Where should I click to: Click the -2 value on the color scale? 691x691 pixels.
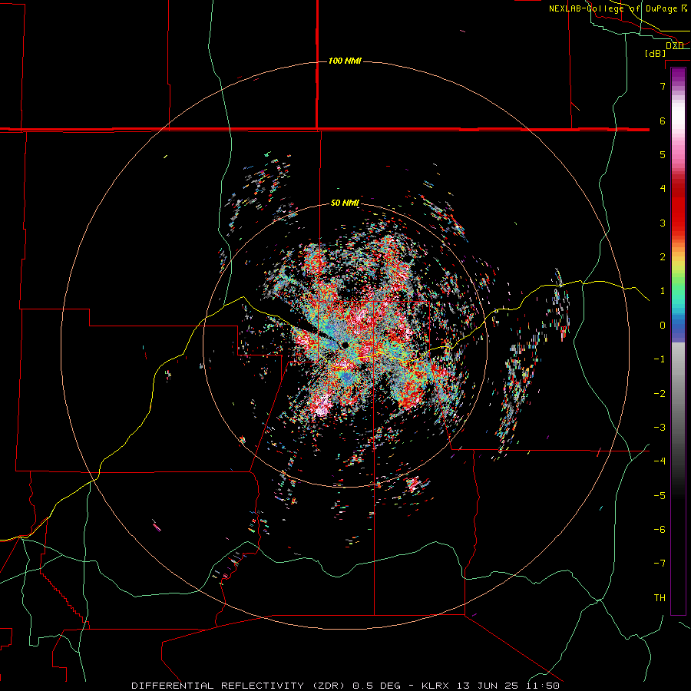point(660,394)
